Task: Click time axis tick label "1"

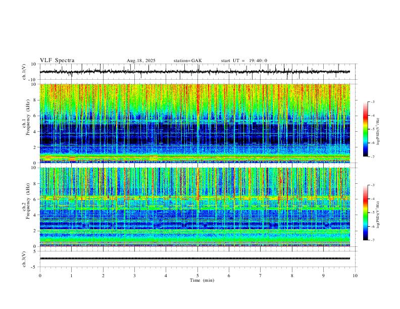Action: point(71,276)
